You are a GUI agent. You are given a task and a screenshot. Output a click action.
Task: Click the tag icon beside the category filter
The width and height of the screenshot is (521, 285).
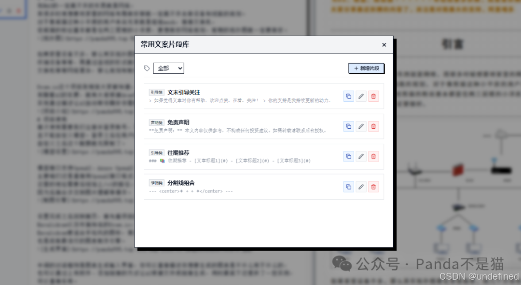pos(146,68)
